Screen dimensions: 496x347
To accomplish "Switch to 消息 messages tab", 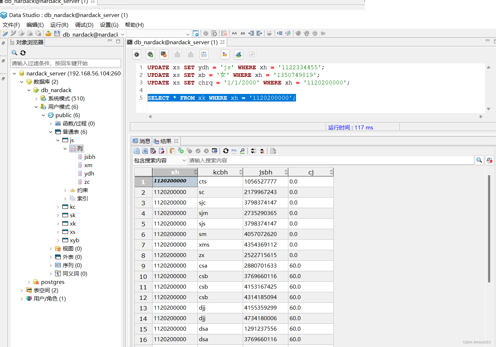I will pos(141,141).
